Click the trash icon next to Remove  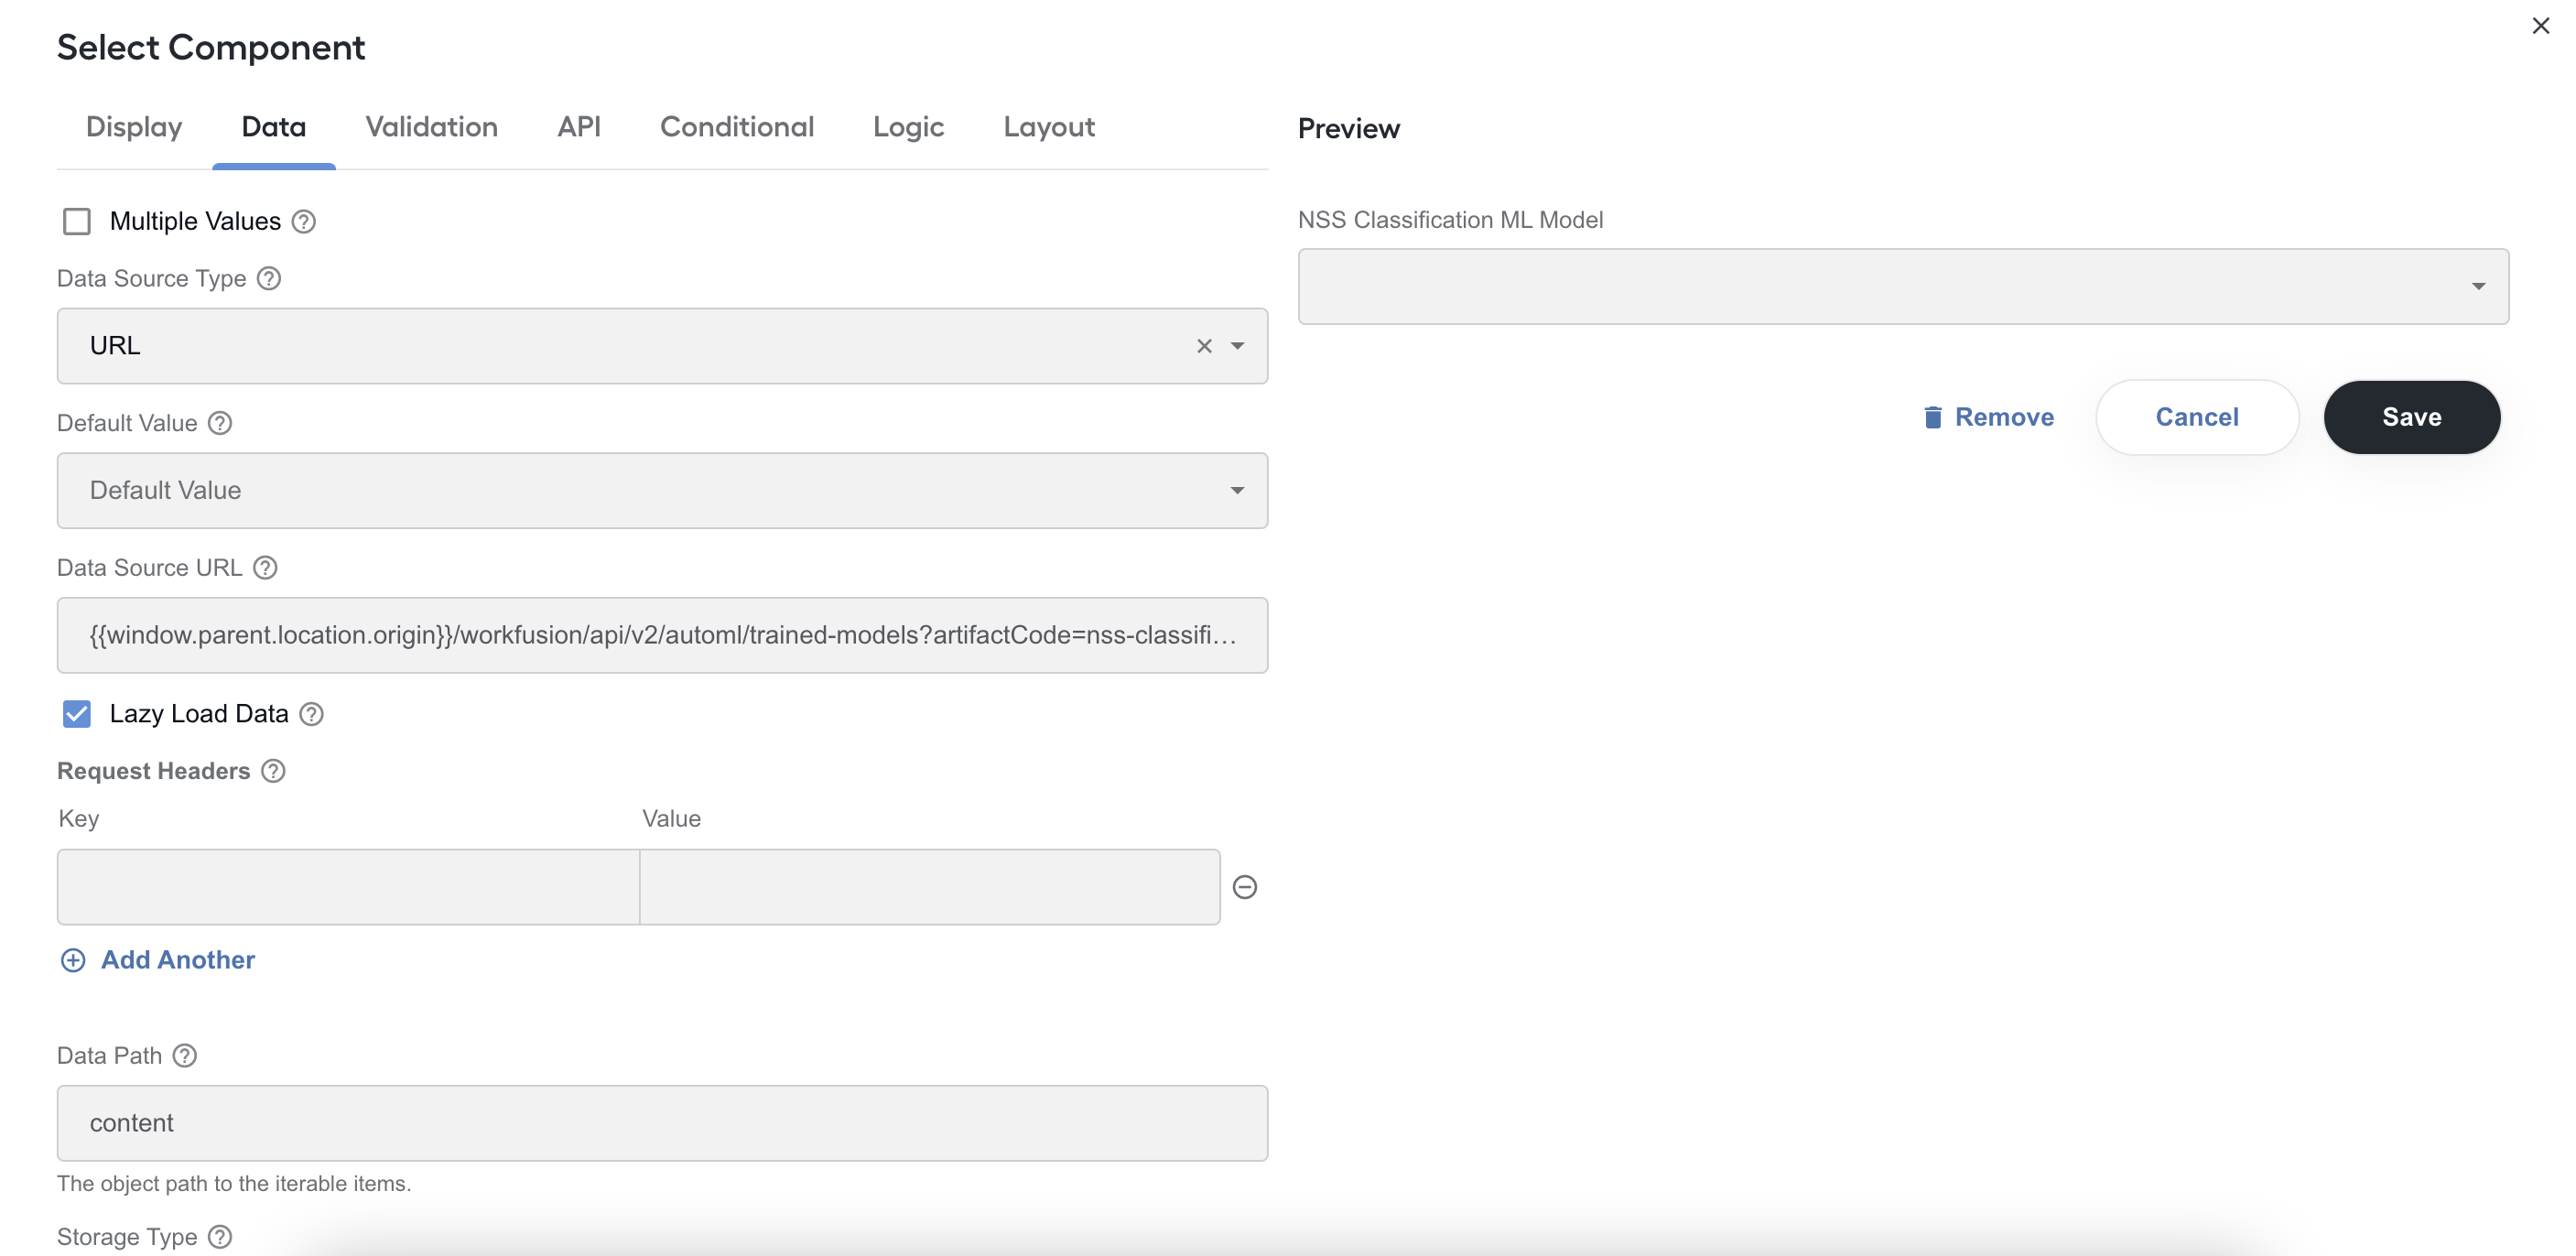pos(1933,417)
